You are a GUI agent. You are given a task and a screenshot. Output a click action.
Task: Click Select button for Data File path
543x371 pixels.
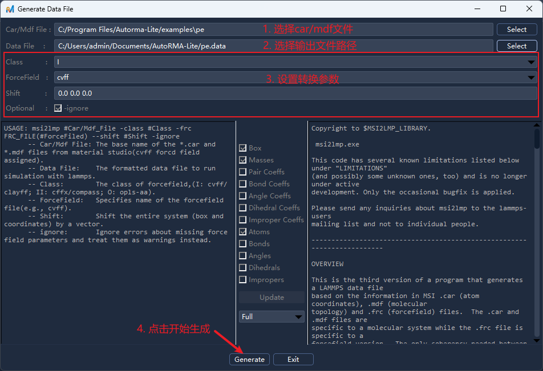[516, 46]
